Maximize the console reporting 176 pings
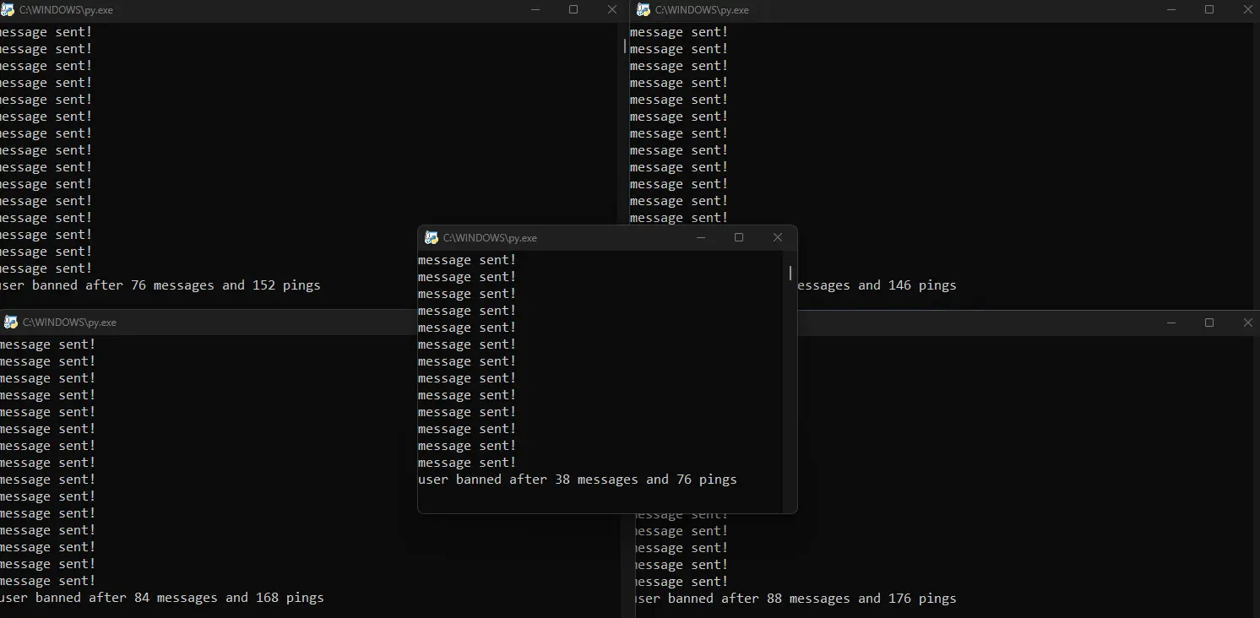This screenshot has height=618, width=1260. click(1209, 323)
